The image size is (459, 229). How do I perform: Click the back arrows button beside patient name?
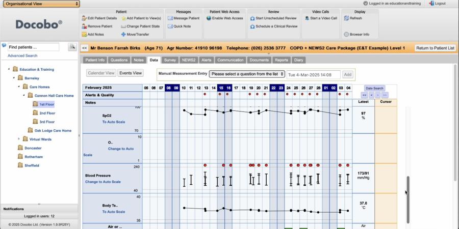[84, 48]
